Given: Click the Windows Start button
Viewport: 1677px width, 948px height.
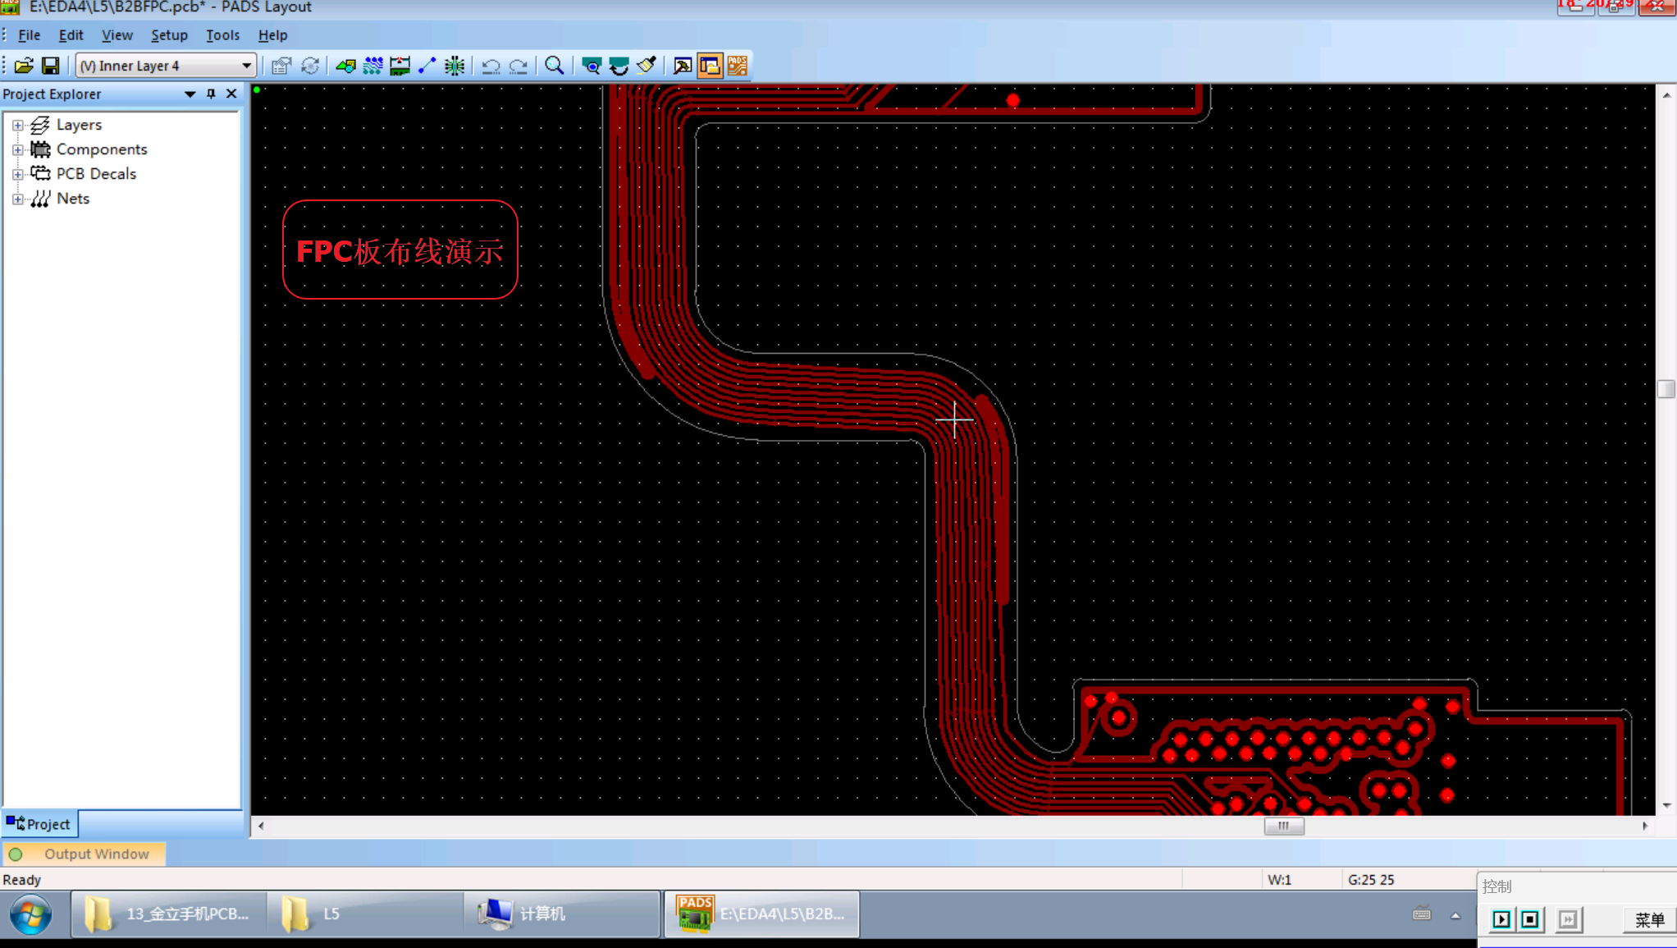Looking at the screenshot, I should pyautogui.click(x=31, y=914).
